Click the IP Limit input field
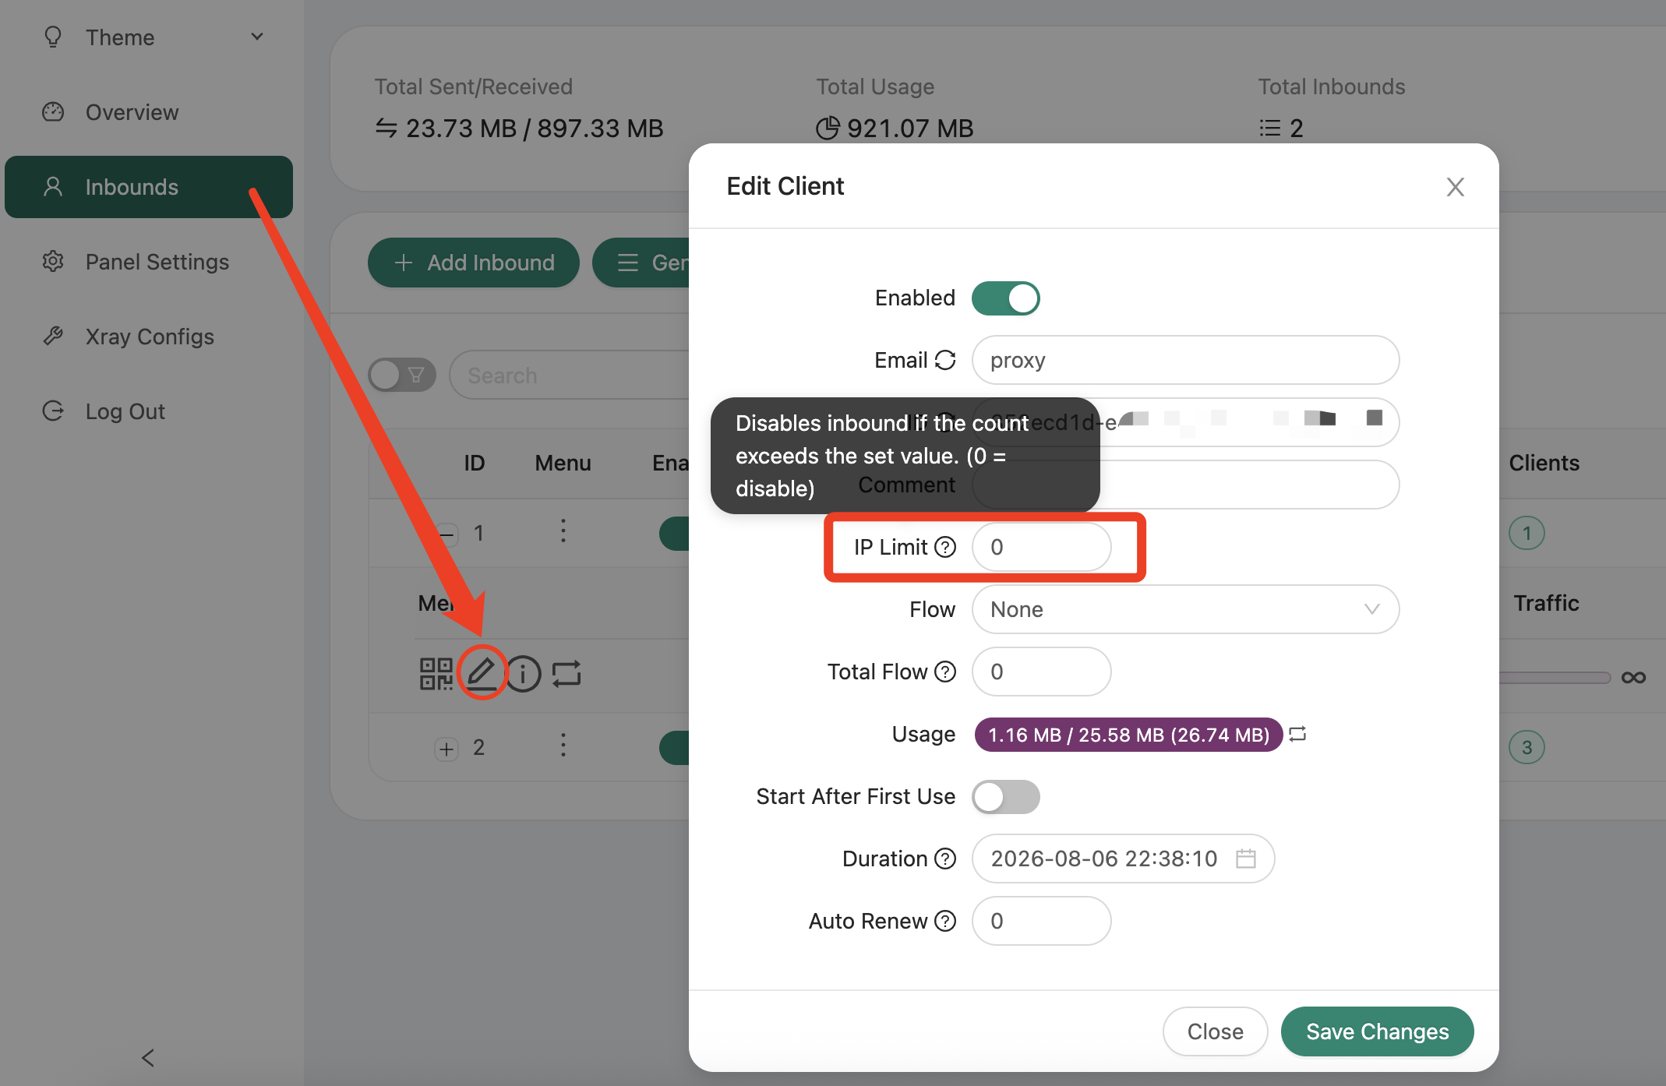The image size is (1666, 1086). tap(1041, 547)
